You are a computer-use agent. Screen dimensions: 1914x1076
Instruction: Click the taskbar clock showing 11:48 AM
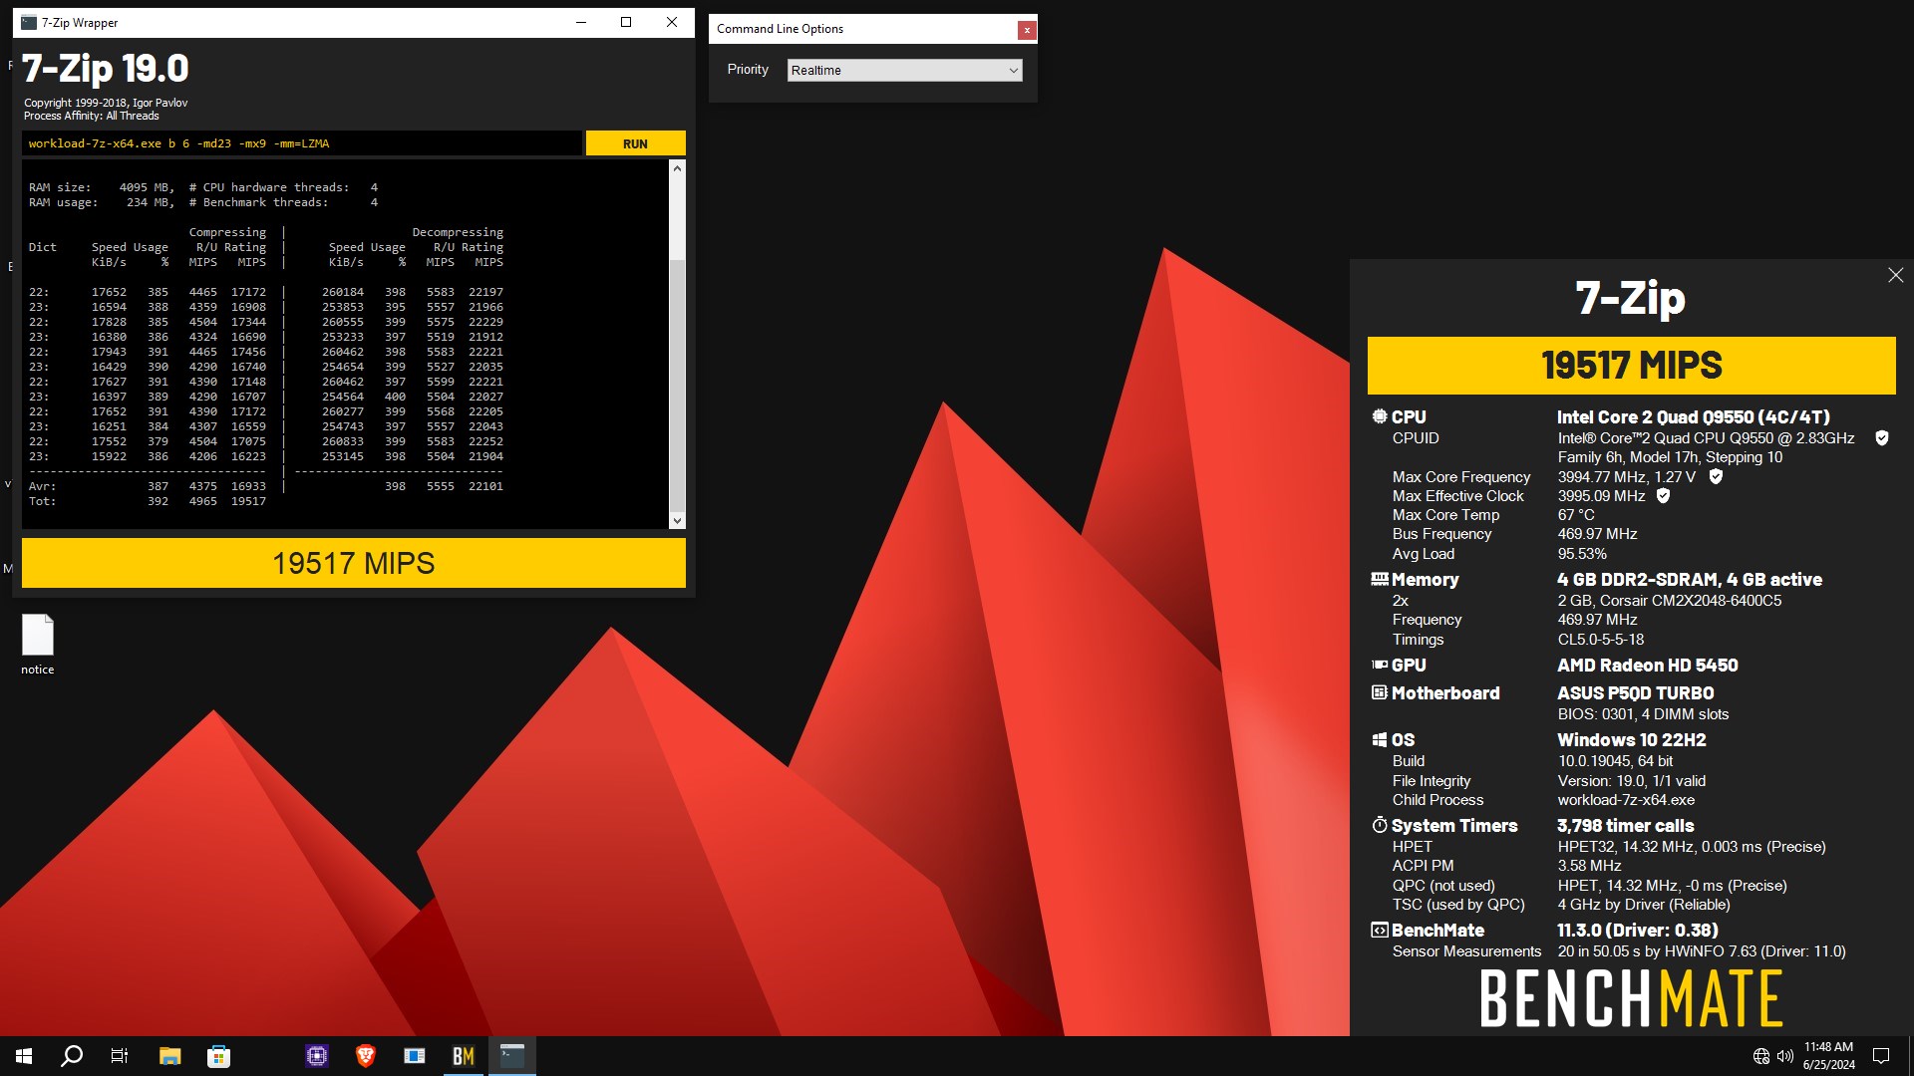(x=1828, y=1056)
